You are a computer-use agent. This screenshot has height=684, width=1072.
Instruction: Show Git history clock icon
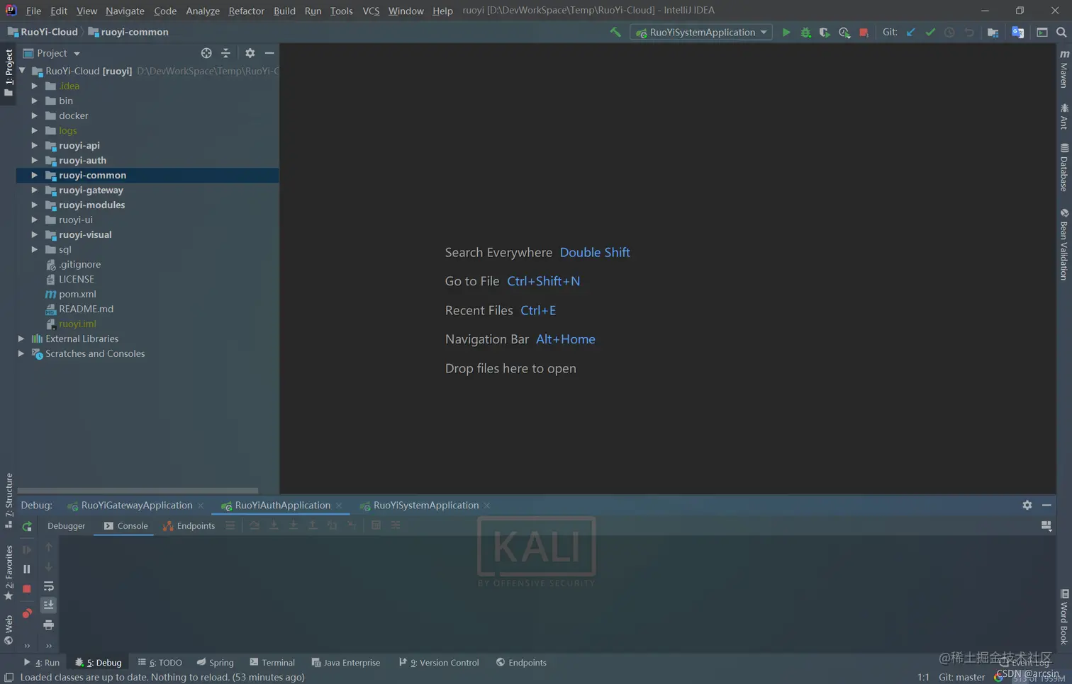[949, 32]
